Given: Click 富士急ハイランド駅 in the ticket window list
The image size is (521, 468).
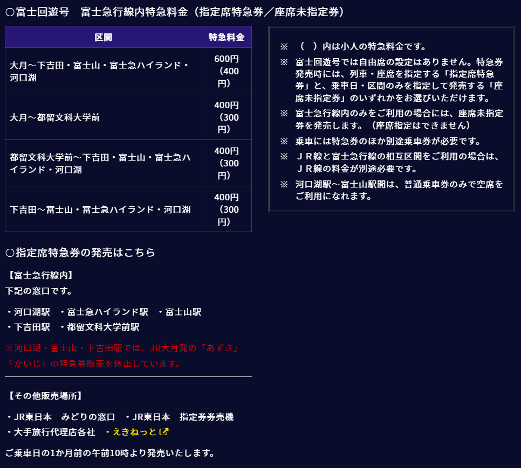Looking at the screenshot, I should tap(107, 312).
